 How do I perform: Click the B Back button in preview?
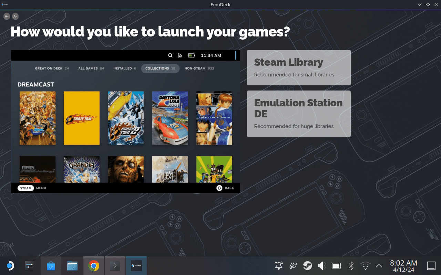tap(225, 188)
